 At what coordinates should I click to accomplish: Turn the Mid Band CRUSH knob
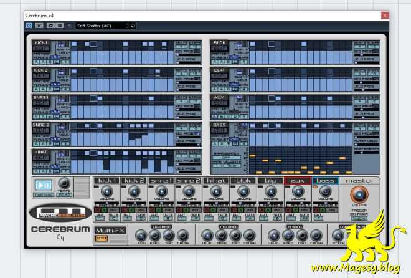coord(250,235)
